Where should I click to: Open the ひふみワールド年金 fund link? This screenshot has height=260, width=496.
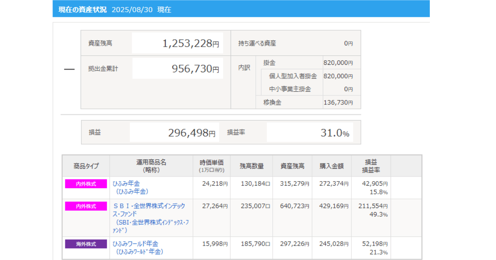[135, 244]
